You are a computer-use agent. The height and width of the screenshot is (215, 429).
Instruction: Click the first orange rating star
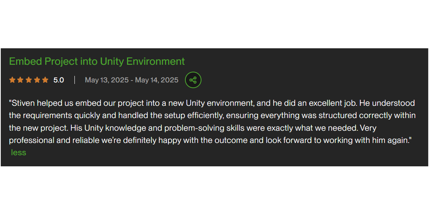pyautogui.click(x=12, y=80)
